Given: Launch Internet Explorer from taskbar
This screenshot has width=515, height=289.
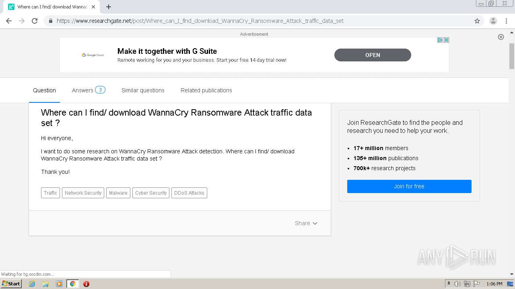Looking at the screenshot, I should [x=32, y=284].
